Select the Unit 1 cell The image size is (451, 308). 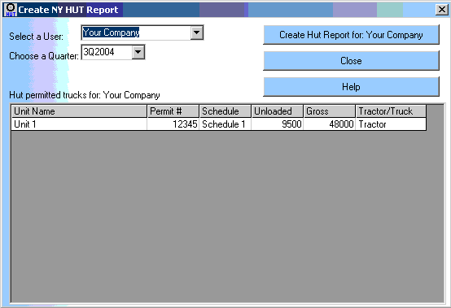click(x=79, y=124)
